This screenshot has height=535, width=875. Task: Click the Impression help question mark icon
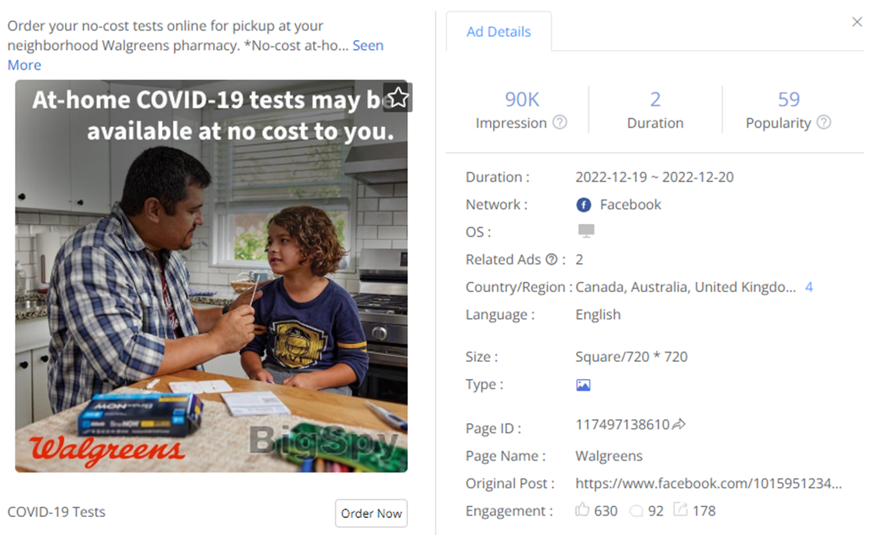(560, 123)
